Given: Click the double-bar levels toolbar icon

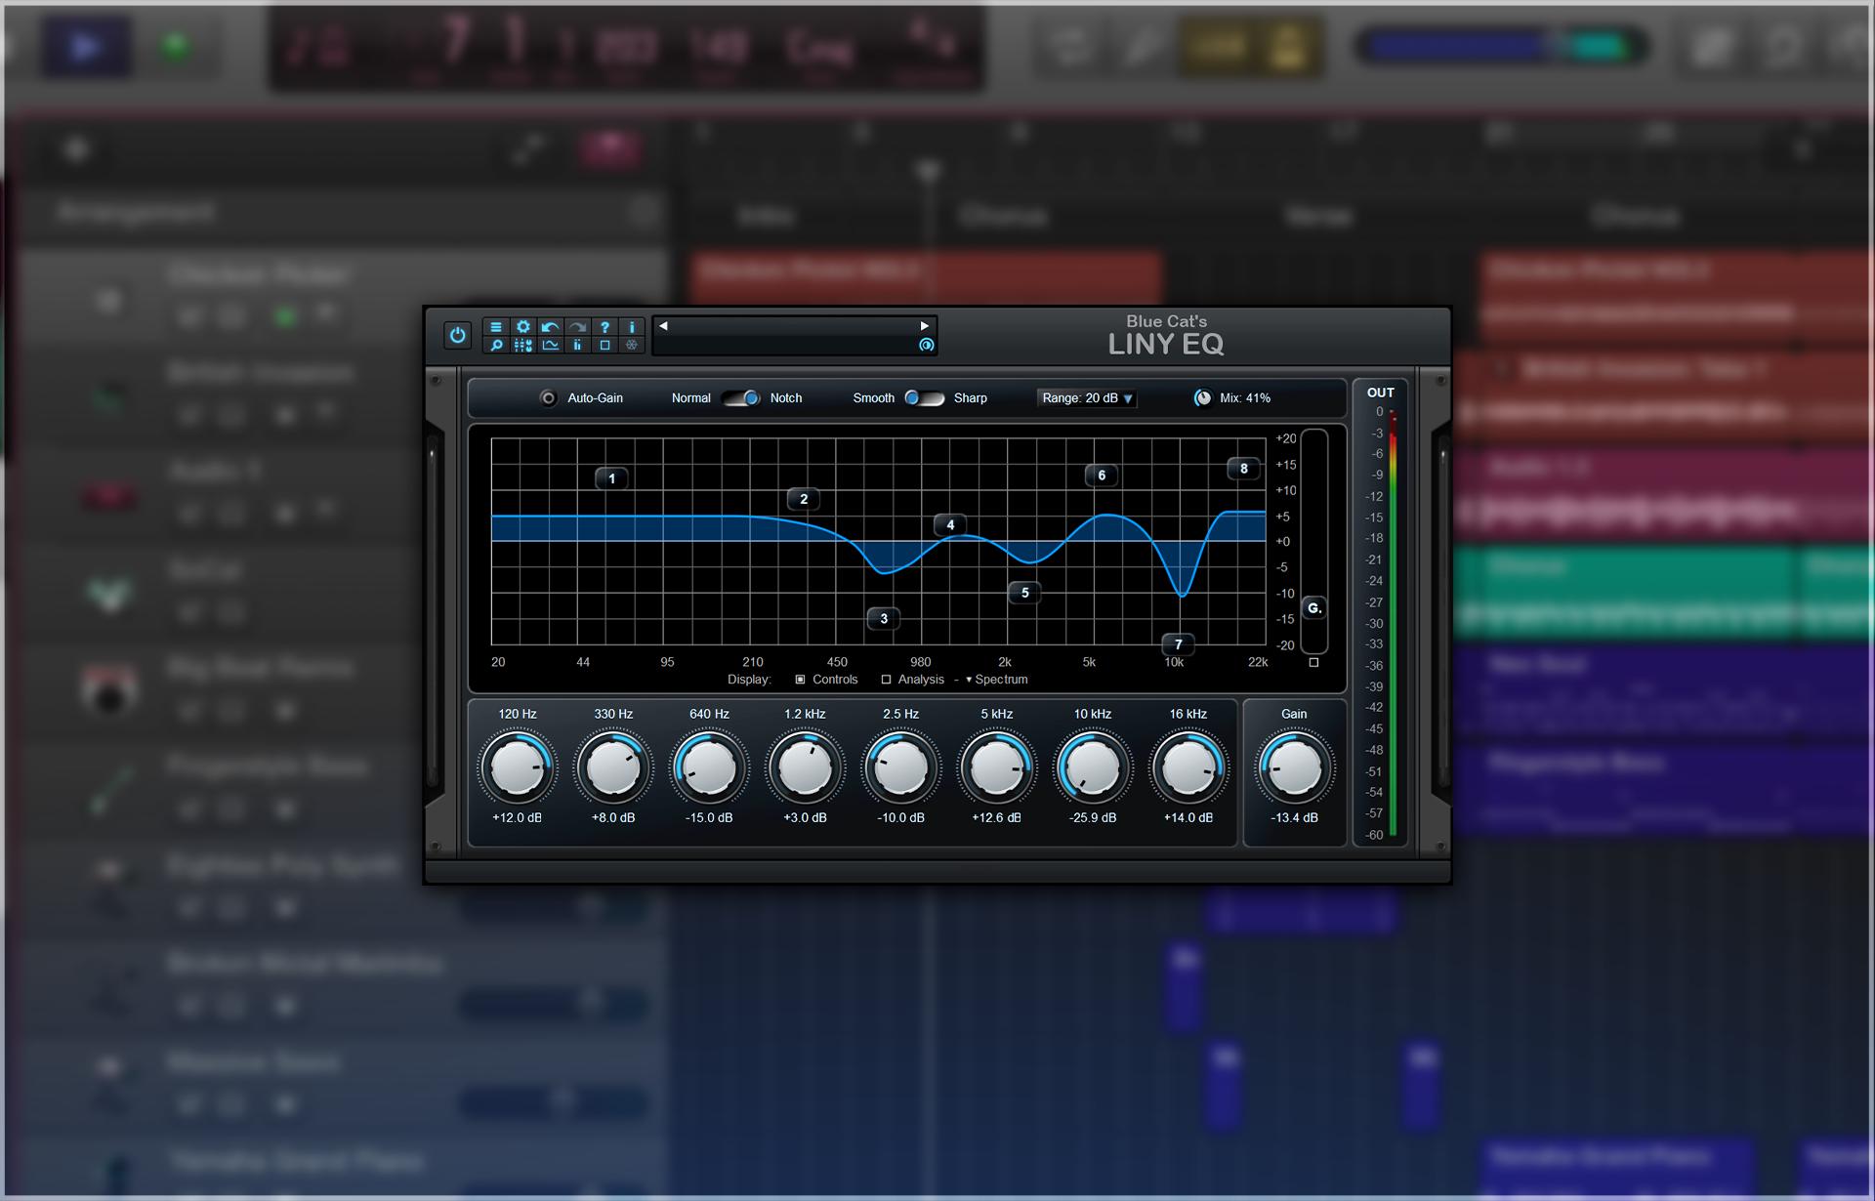Looking at the screenshot, I should click(x=578, y=345).
